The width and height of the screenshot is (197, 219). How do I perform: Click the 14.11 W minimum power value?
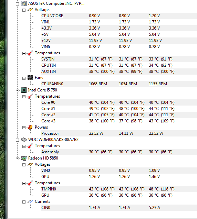[126, 133]
